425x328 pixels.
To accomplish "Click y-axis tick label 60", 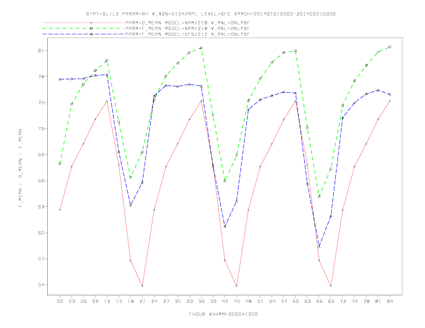I will [41, 233].
